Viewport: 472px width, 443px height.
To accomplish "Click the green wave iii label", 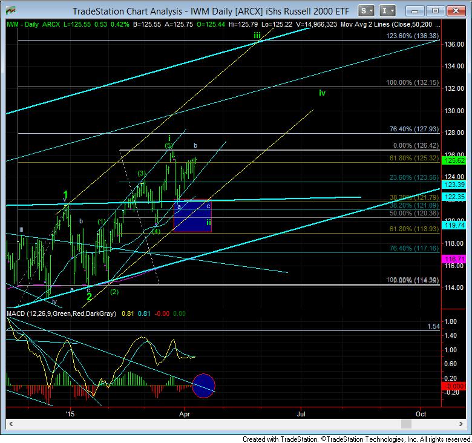I will point(257,36).
